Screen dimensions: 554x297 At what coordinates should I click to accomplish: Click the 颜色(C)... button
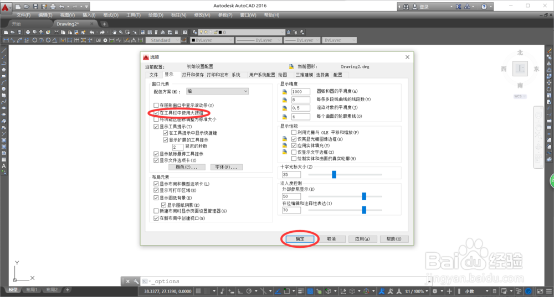[x=186, y=167]
